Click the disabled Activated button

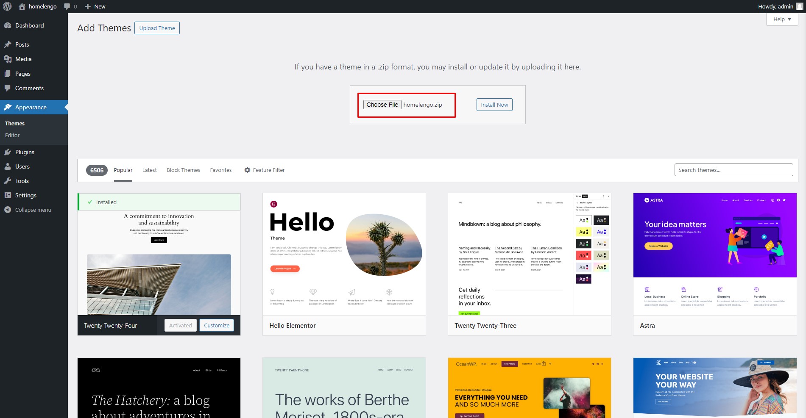[x=180, y=325]
